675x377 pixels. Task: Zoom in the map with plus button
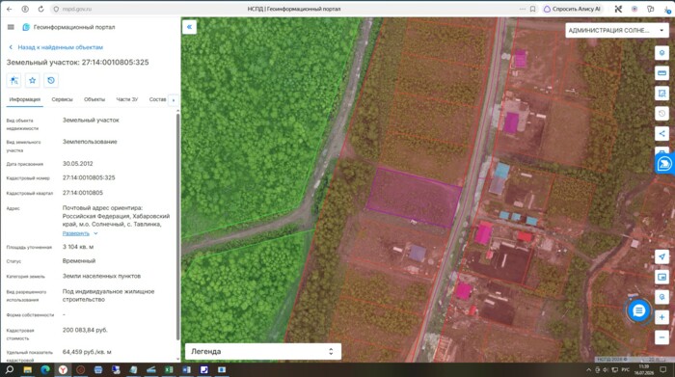661,317
